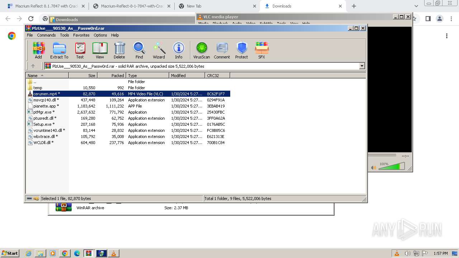Screen dimensions: 459x258
Task: Select ptMgr.exe file row
Action: click(128, 112)
